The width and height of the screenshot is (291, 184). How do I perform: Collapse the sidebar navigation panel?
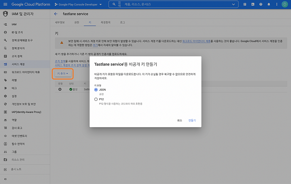tap(5, 179)
